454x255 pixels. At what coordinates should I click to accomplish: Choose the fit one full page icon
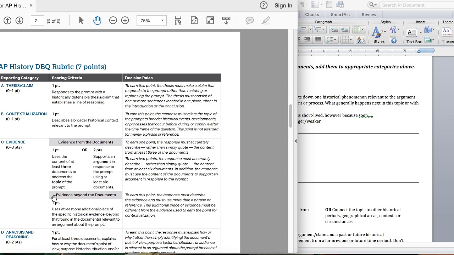[194, 21]
